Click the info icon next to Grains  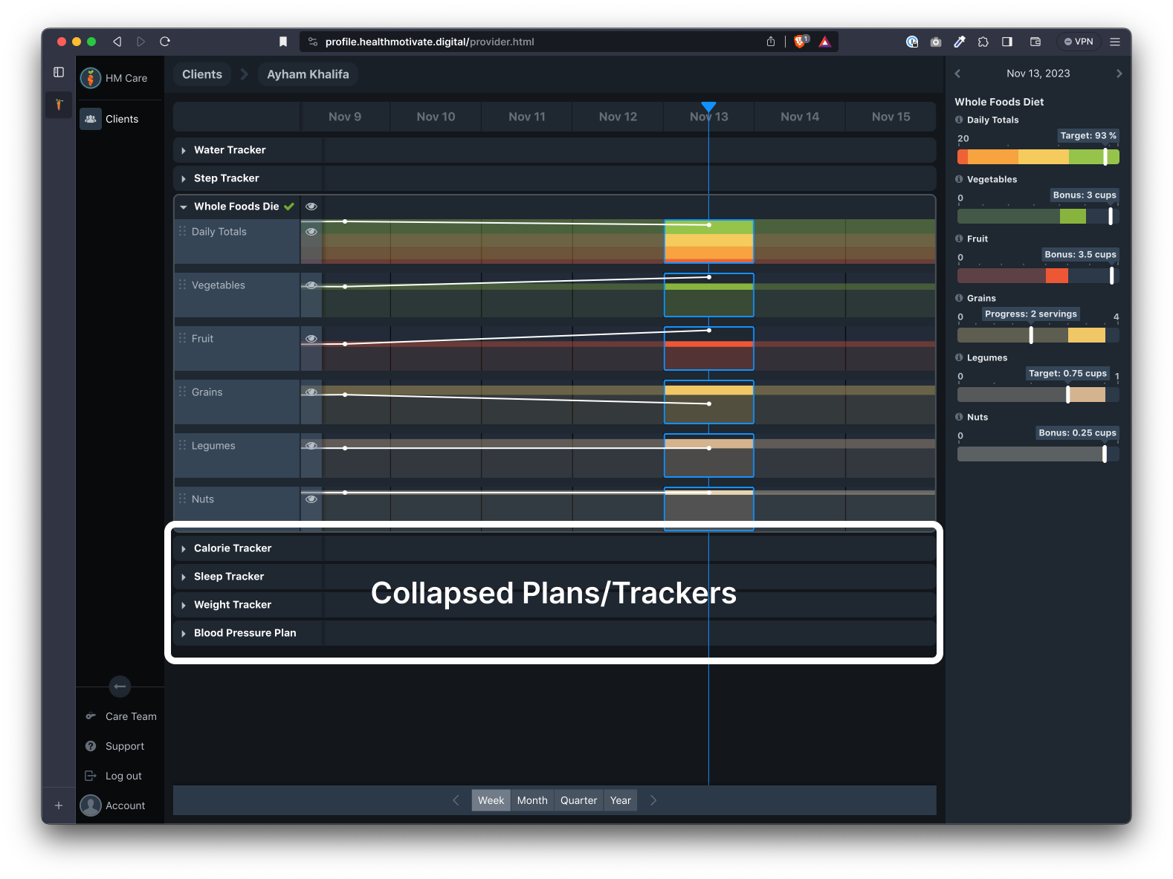[x=959, y=298]
